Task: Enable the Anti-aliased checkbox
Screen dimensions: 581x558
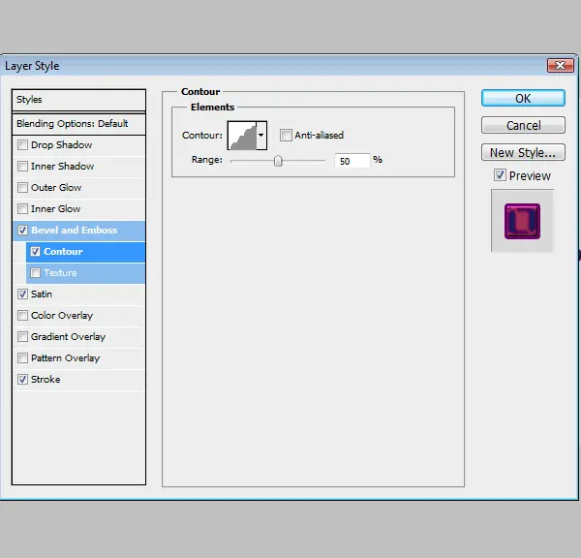Action: [x=286, y=135]
